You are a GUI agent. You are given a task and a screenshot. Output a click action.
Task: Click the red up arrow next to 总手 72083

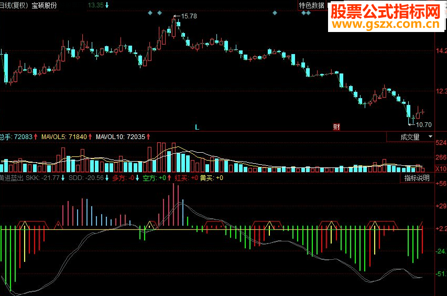click(x=36, y=137)
